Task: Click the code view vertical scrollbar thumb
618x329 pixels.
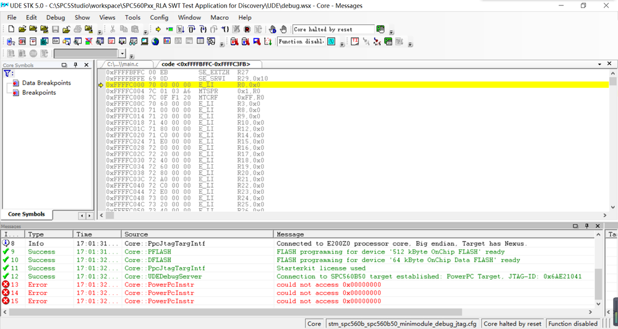Action: pyautogui.click(x=612, y=81)
